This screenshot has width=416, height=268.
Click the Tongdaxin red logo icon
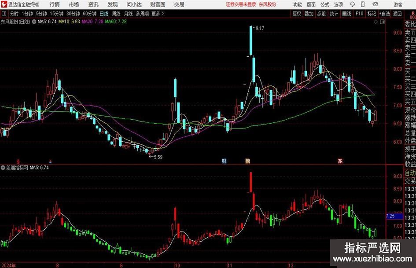[4, 4]
